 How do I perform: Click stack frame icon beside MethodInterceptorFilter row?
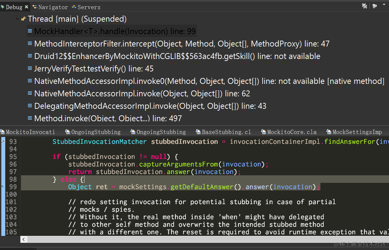click(x=30, y=43)
